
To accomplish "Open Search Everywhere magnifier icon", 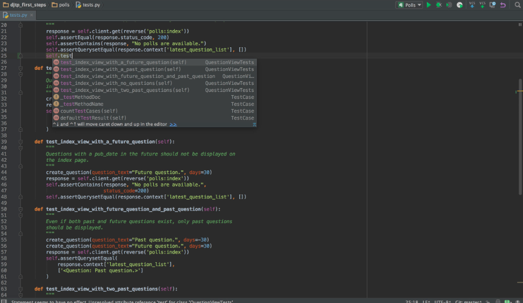I will click(x=517, y=5).
